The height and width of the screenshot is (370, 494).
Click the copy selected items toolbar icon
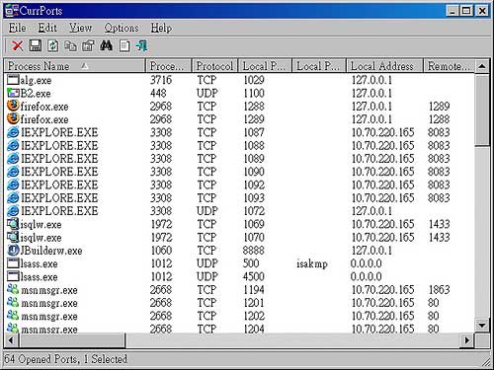click(x=70, y=45)
